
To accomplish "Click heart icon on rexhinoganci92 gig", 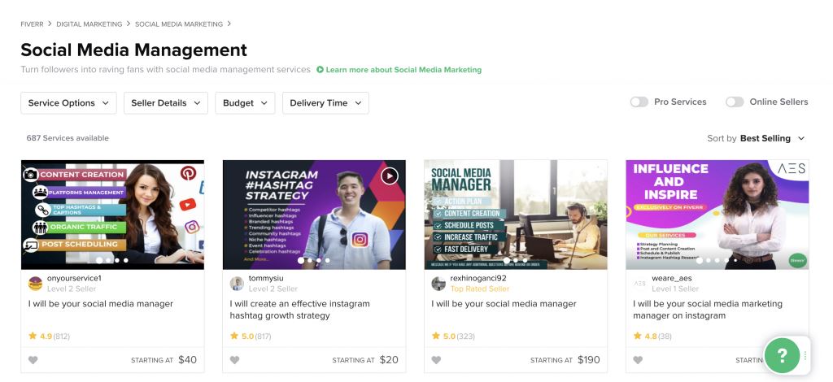I will 436,360.
